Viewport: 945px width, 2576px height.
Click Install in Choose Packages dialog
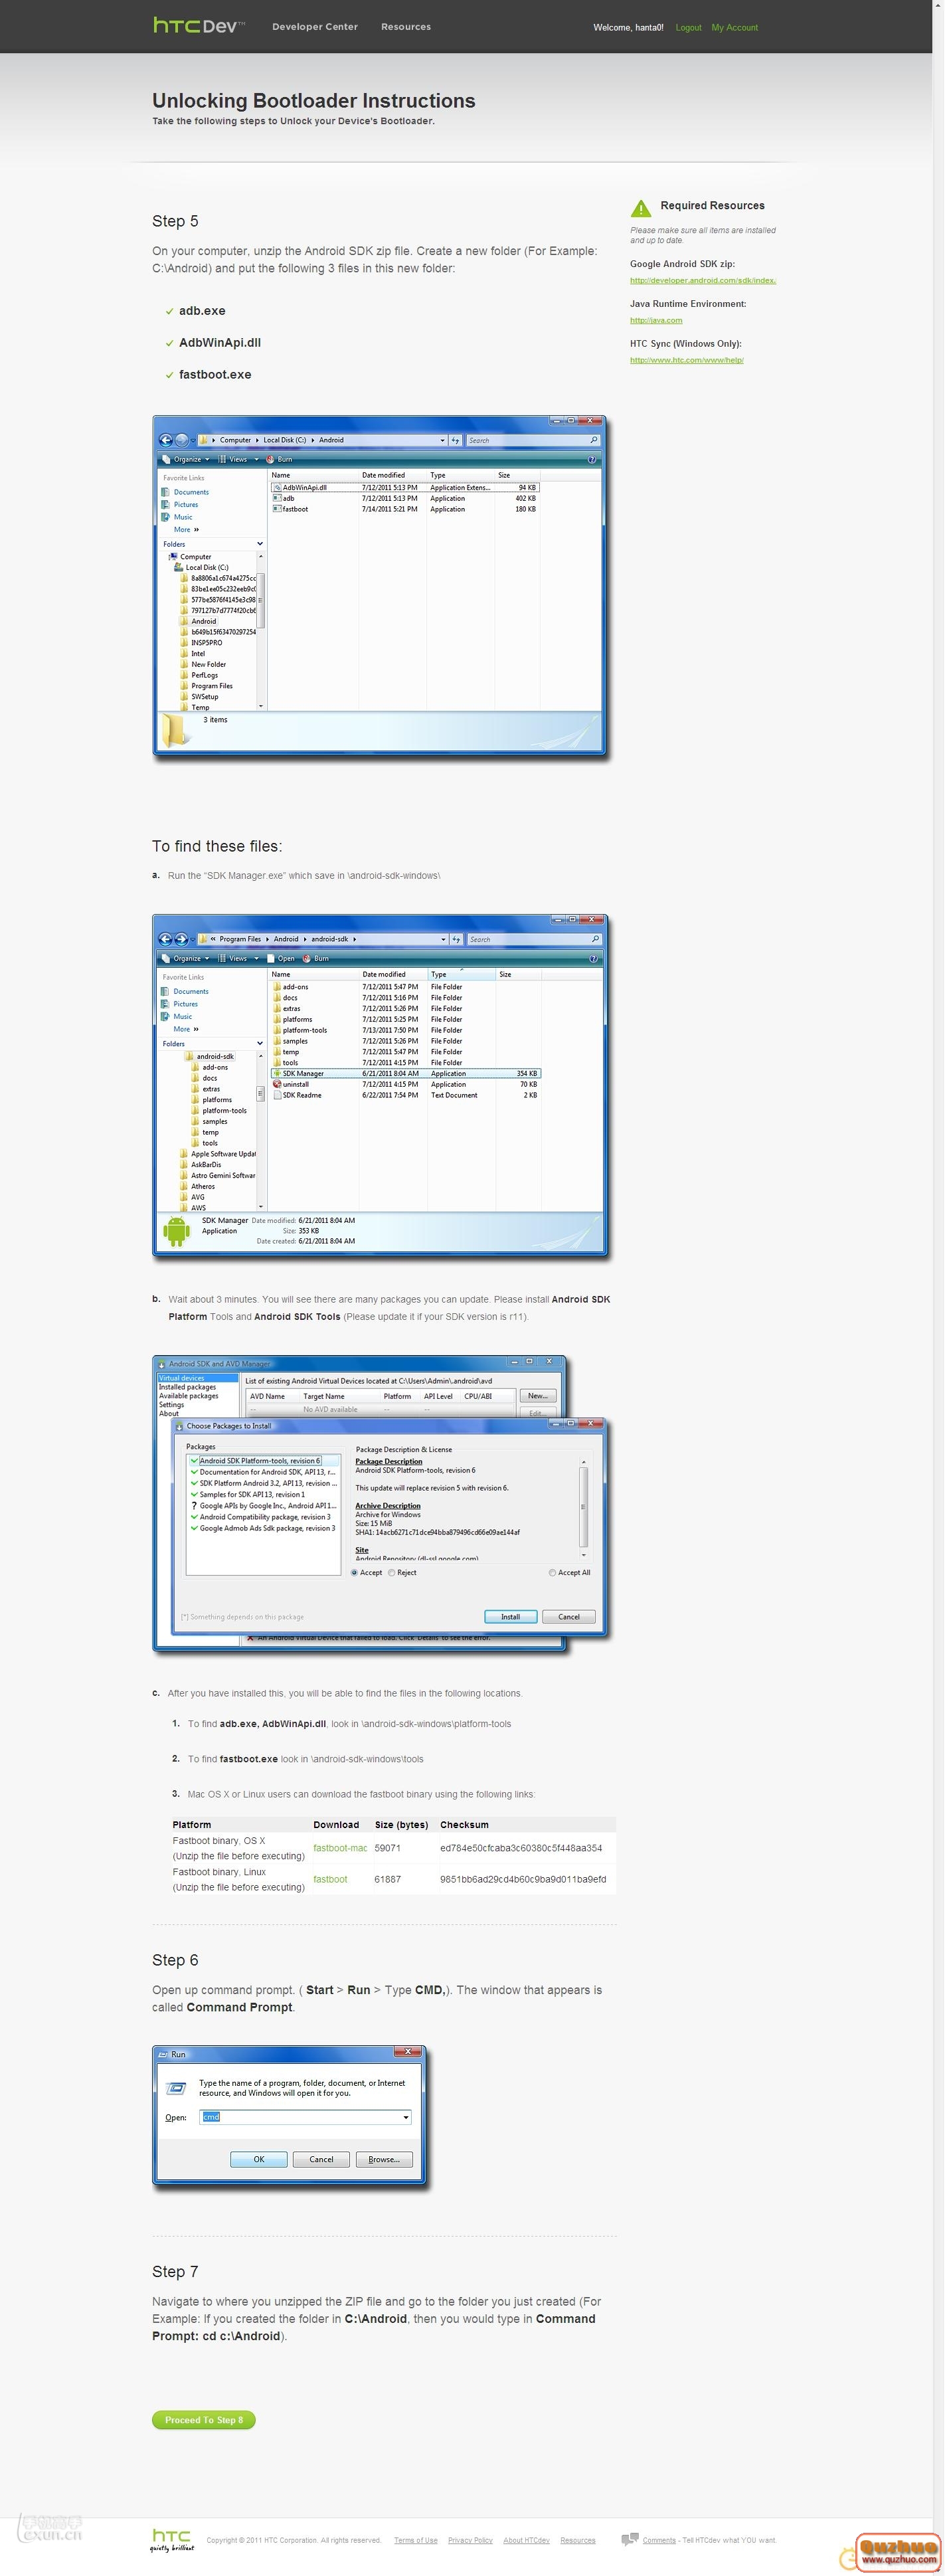[x=510, y=1617]
